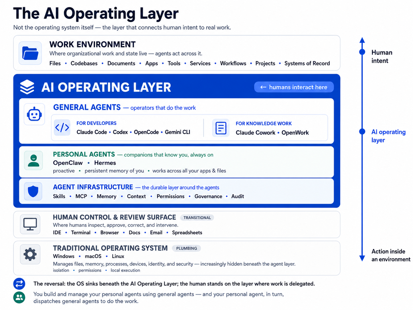
Task: Click Windows in operating system list
Action: 64,256
